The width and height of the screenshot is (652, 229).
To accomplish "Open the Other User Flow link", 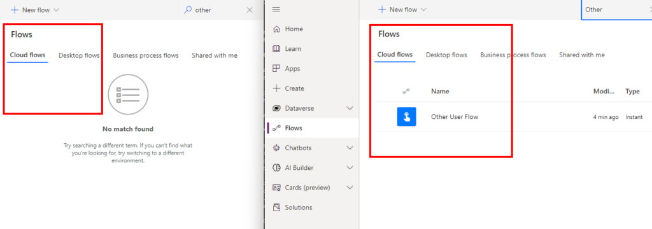I will pos(455,117).
